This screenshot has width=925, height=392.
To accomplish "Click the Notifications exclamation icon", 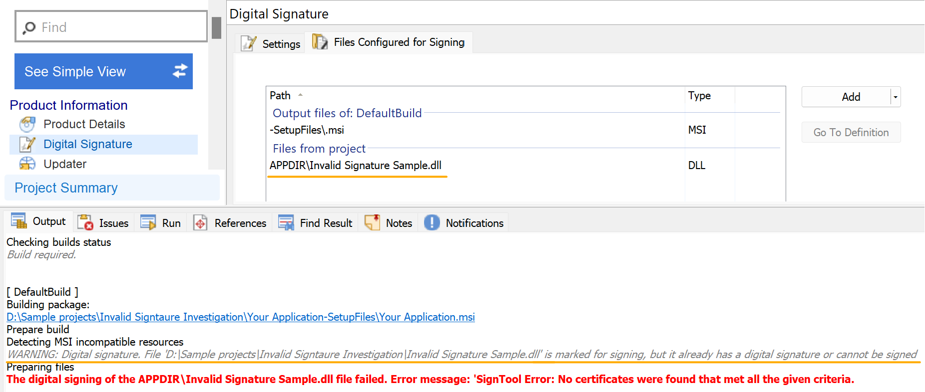I will [x=432, y=222].
